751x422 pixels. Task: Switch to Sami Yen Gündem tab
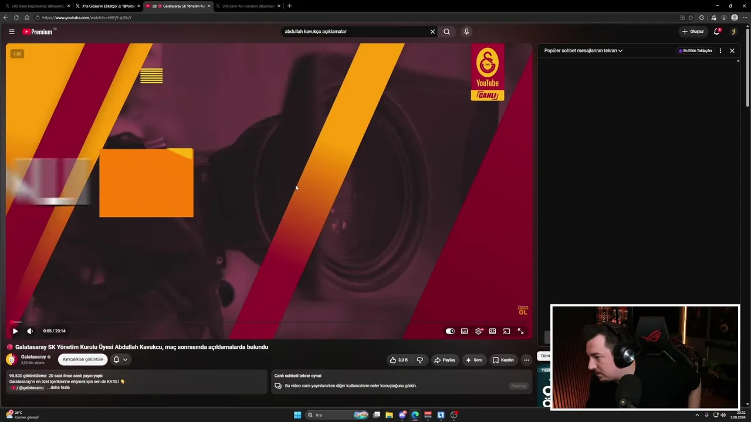tap(248, 6)
